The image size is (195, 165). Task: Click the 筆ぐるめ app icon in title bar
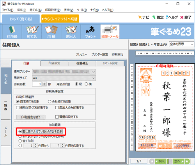[4, 4]
